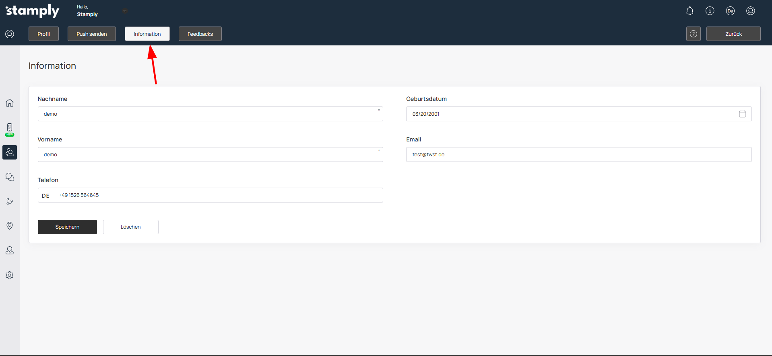Open the NEW-badged device icon in sidebar
Image resolution: width=772 pixels, height=356 pixels.
click(10, 129)
